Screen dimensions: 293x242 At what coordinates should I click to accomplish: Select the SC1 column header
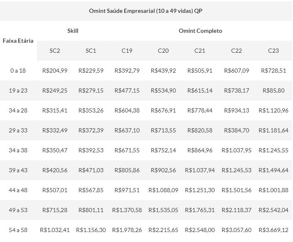(91, 51)
